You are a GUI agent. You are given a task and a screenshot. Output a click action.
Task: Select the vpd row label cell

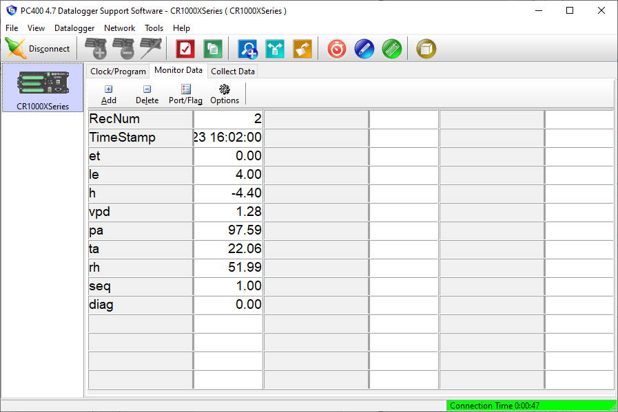pos(141,212)
